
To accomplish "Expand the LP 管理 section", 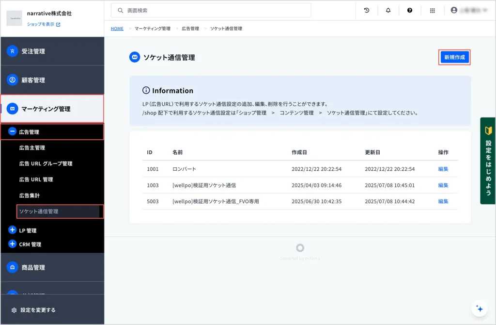I will [13, 230].
